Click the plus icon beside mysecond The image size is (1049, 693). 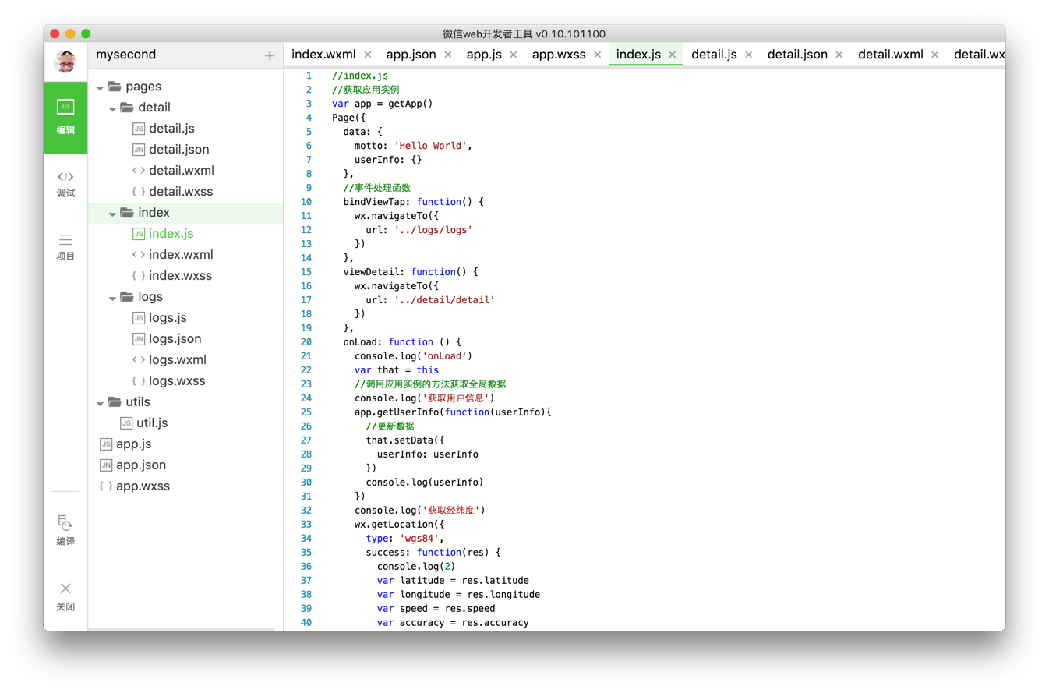tap(270, 55)
